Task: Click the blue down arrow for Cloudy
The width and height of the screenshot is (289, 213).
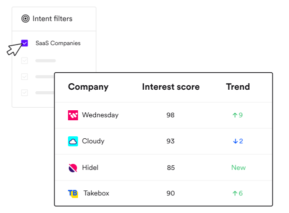Action: [x=235, y=141]
